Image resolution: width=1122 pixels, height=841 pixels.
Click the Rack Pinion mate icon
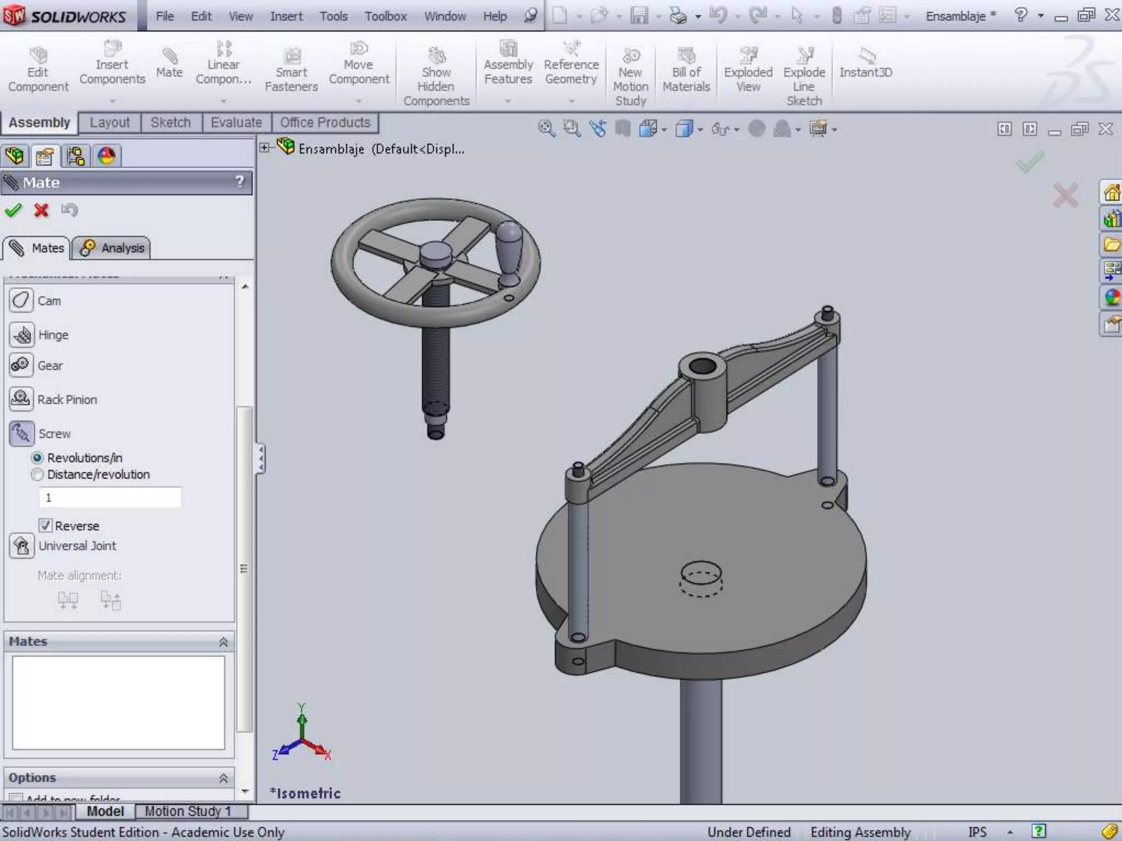pyautogui.click(x=21, y=399)
